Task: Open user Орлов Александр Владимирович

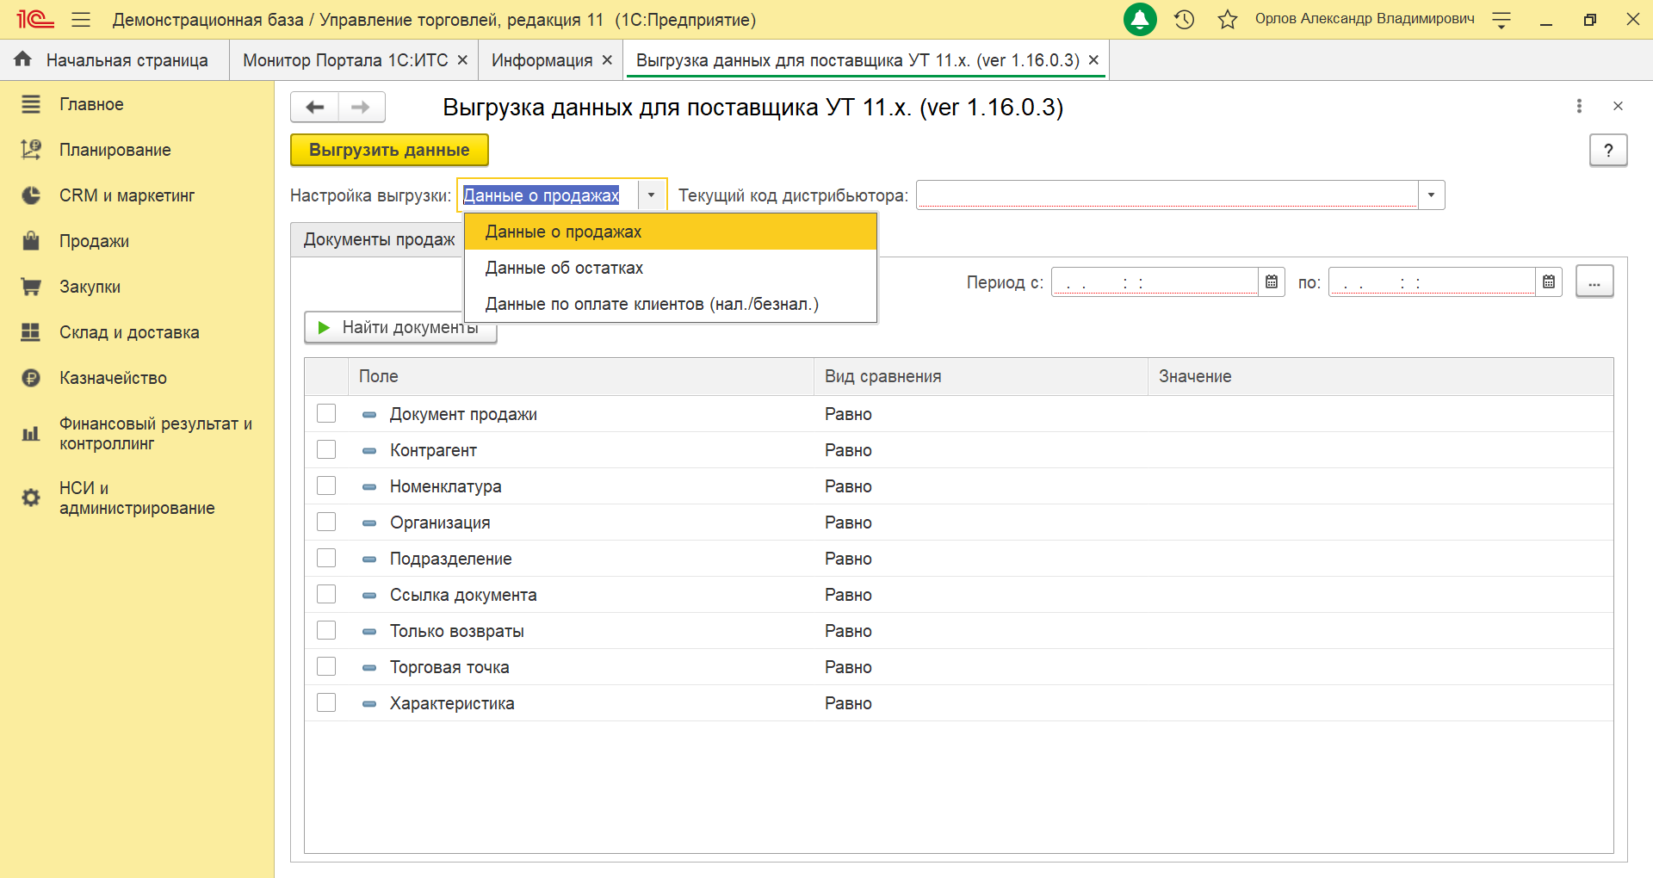Action: (1364, 19)
